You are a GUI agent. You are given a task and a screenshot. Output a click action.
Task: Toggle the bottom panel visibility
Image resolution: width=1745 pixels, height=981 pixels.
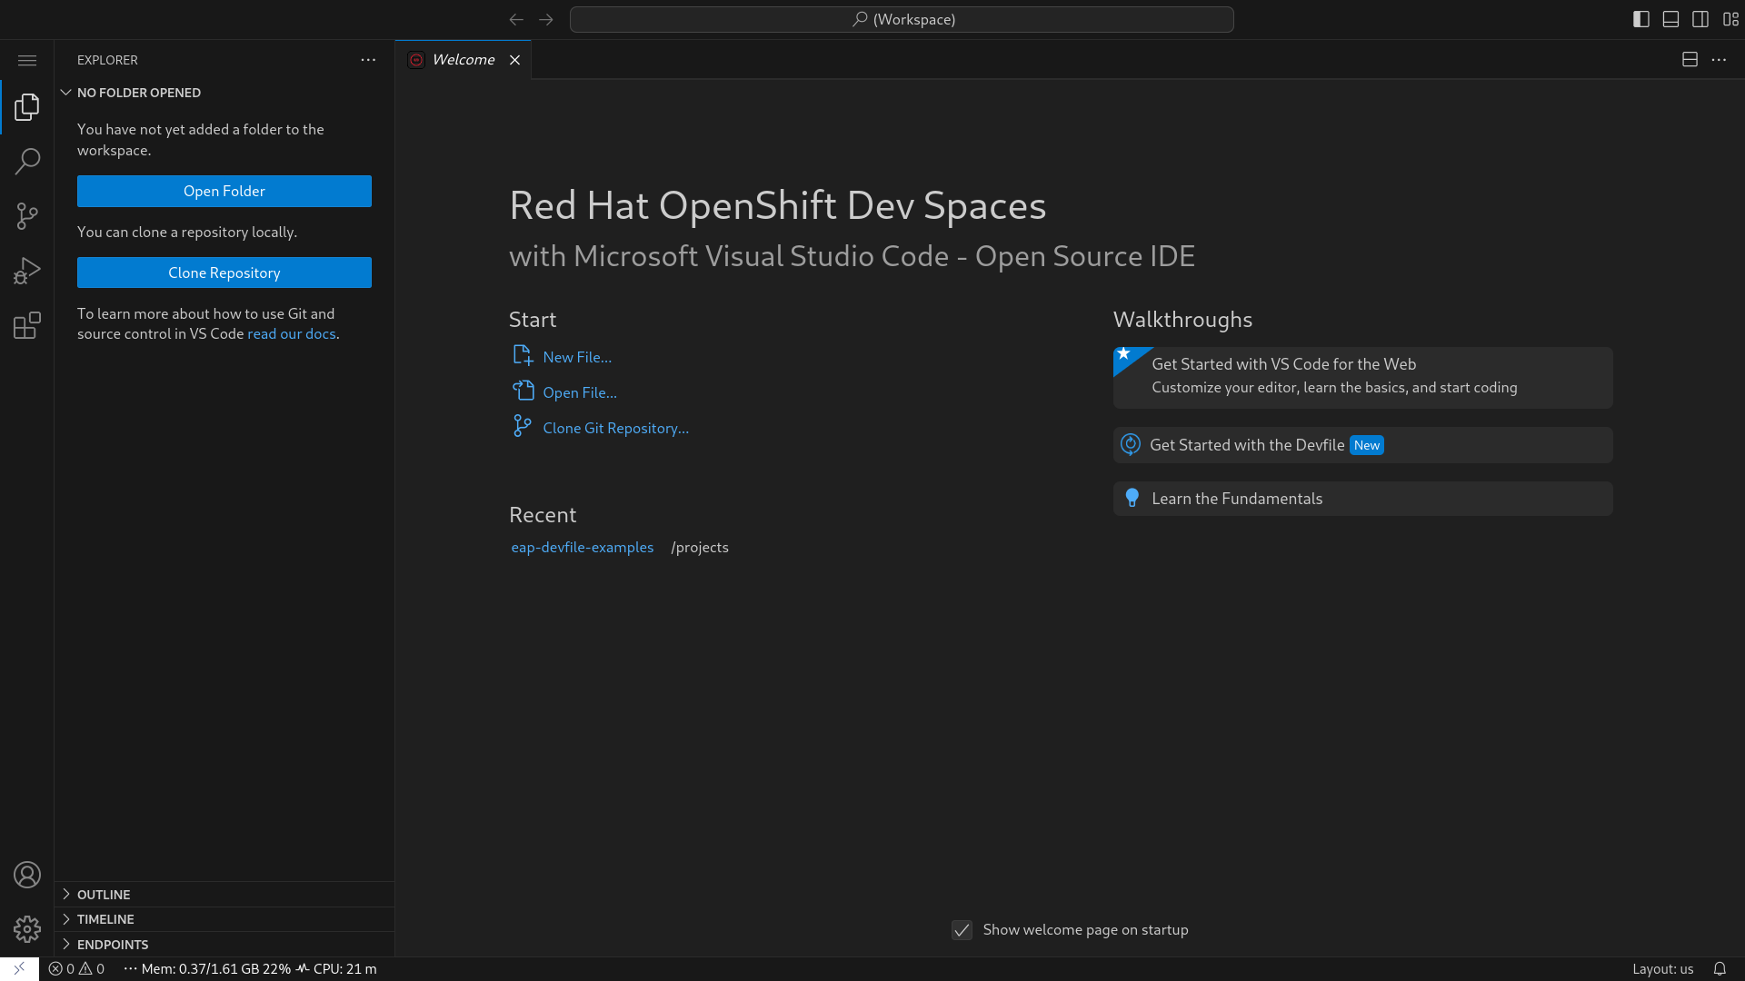pyautogui.click(x=1670, y=19)
